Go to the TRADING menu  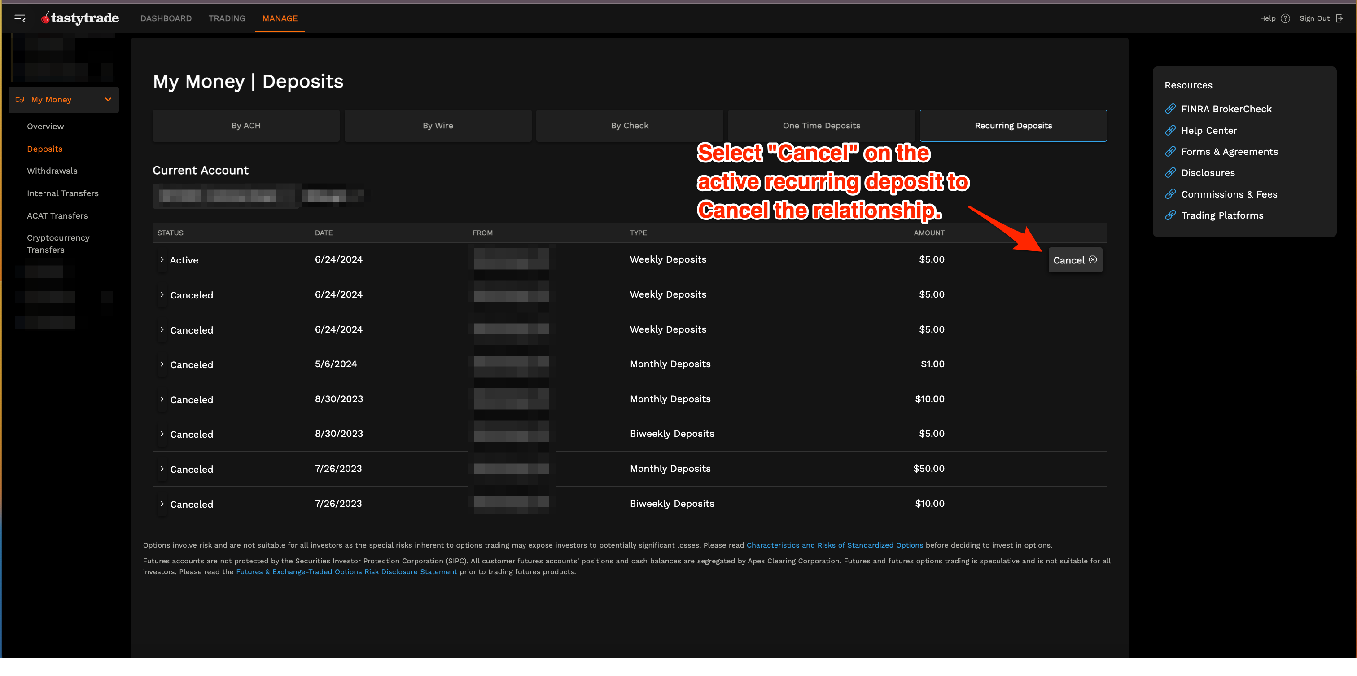coord(227,18)
